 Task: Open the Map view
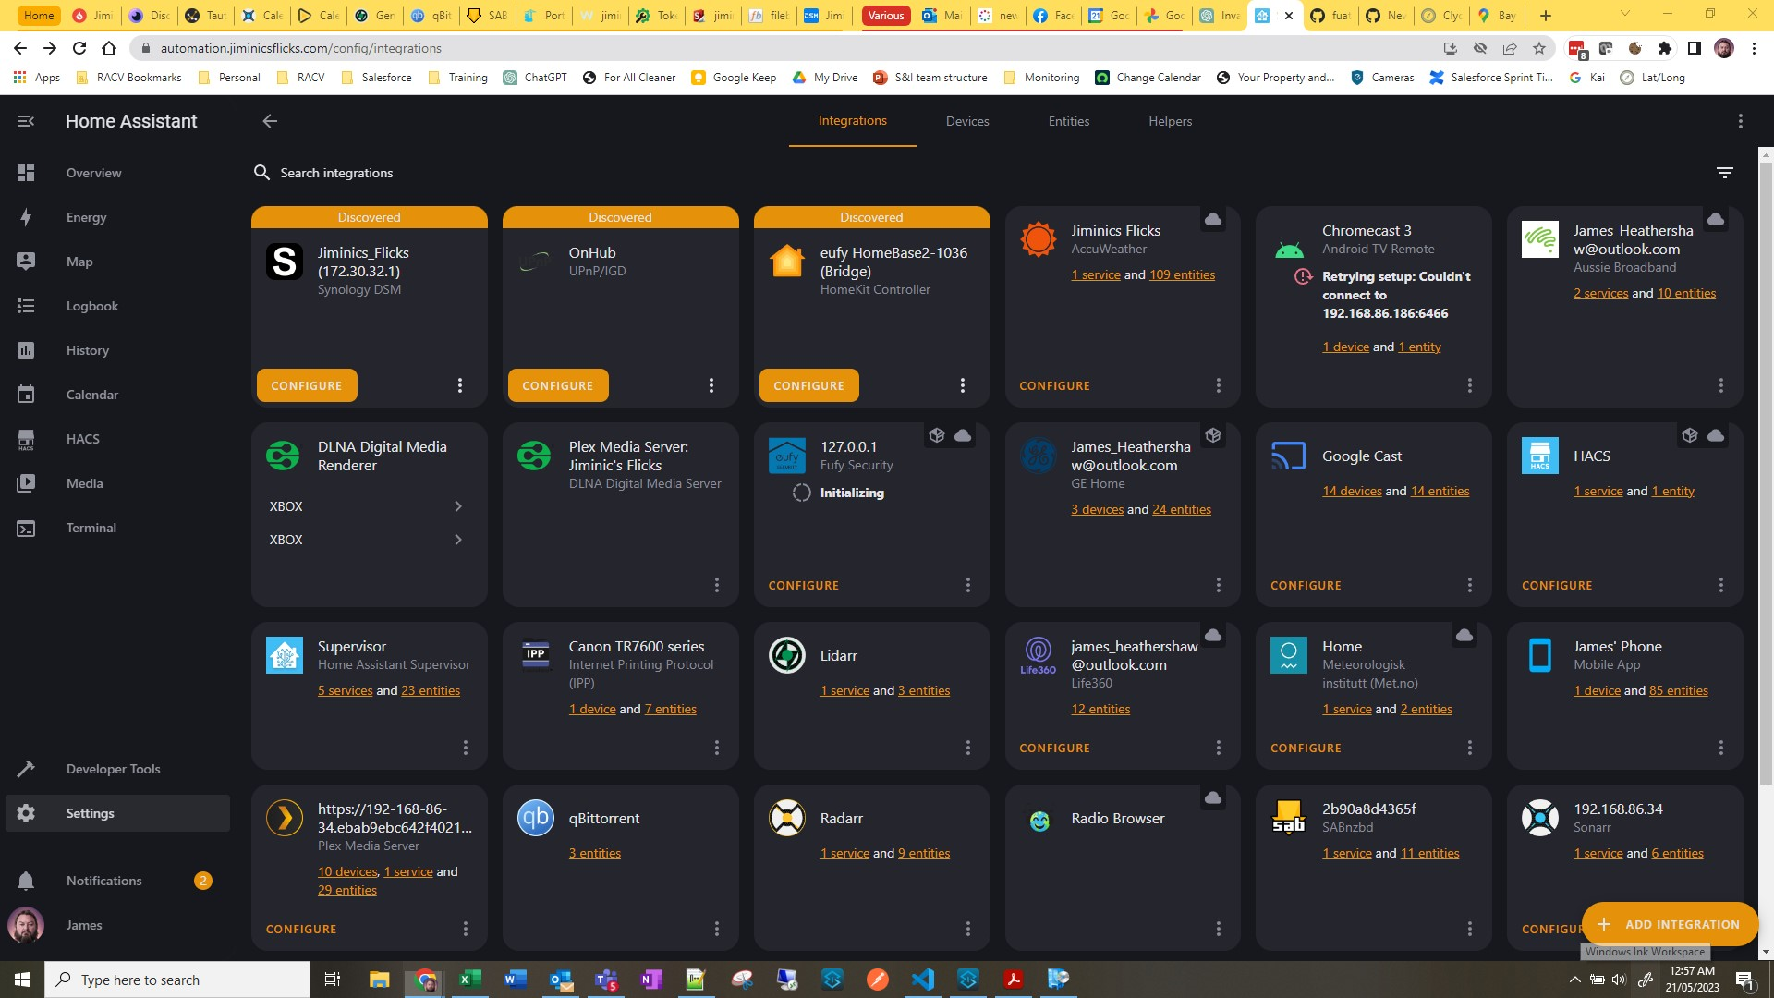click(79, 262)
